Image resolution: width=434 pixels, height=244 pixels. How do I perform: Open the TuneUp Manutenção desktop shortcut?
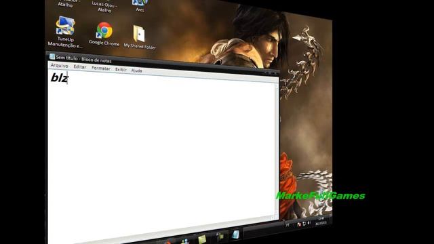click(x=65, y=32)
